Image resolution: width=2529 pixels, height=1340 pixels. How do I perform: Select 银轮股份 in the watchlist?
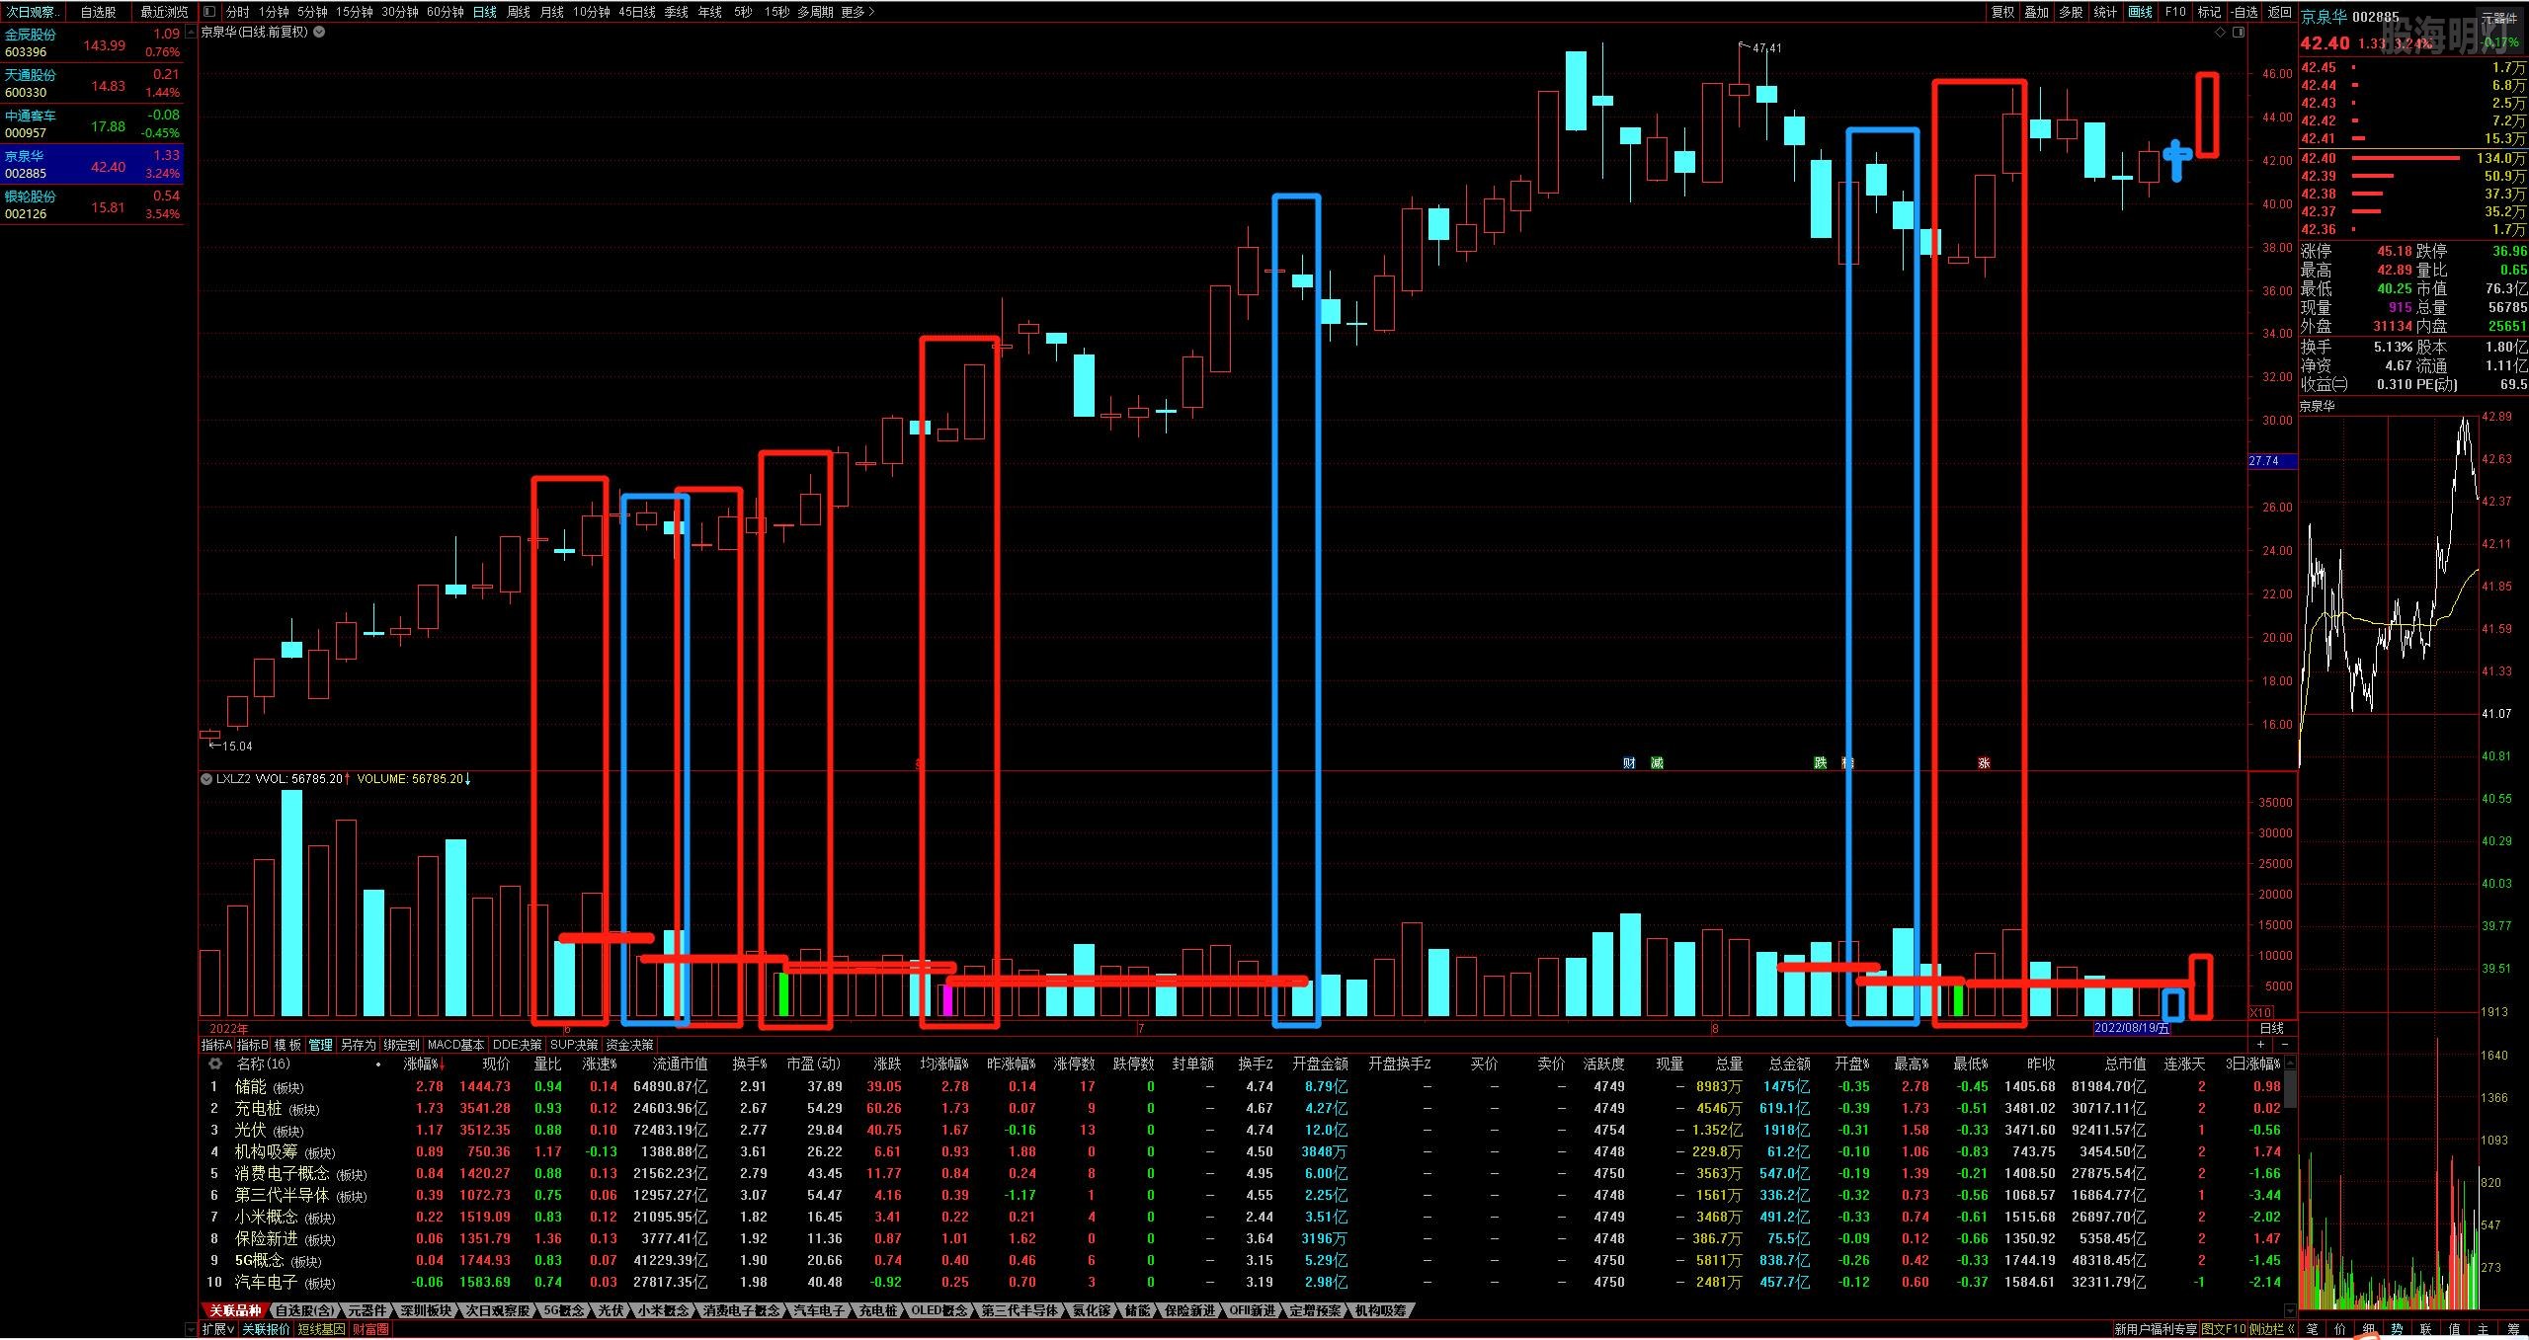click(x=92, y=205)
